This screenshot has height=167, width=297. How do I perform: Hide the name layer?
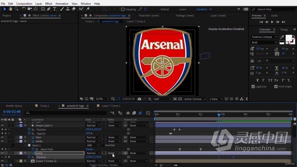(x=2, y=153)
